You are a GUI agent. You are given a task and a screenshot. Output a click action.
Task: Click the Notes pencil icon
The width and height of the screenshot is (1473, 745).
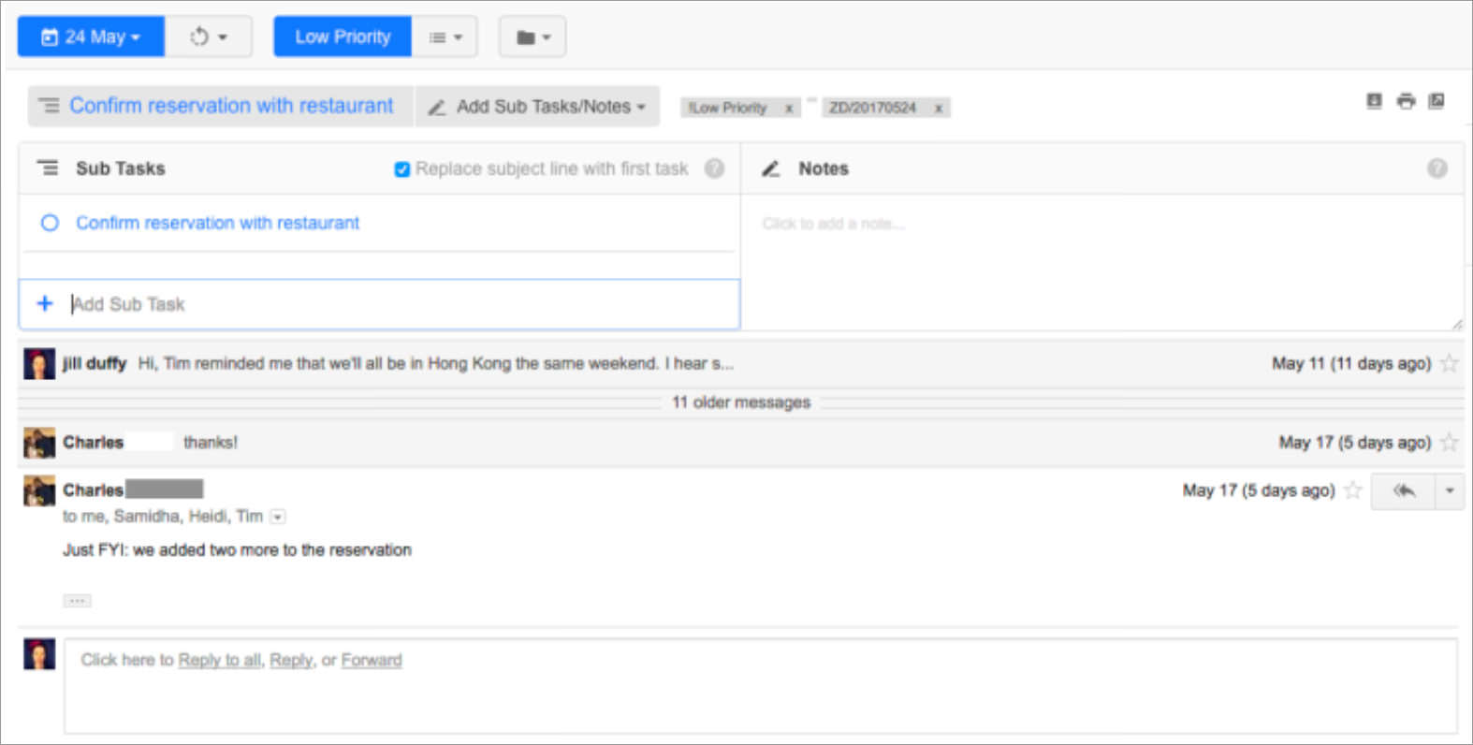[770, 168]
